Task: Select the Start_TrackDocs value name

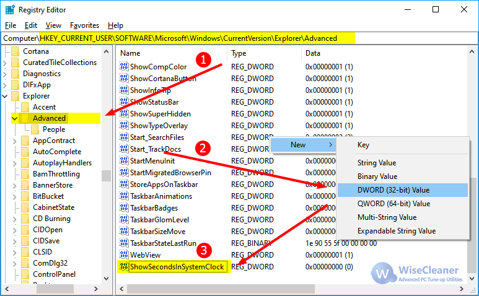Action: 156,149
